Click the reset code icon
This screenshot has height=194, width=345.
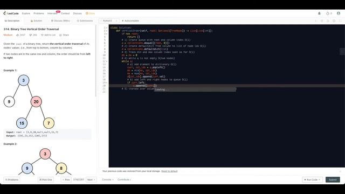pyautogui.click(x=328, y=20)
